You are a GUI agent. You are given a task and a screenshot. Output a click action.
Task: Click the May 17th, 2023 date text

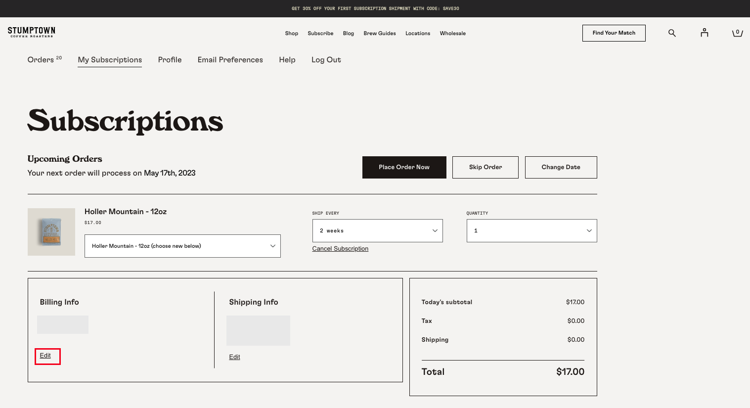point(170,173)
